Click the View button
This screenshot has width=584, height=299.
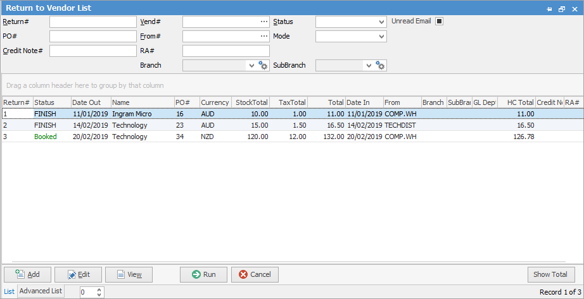(129, 274)
